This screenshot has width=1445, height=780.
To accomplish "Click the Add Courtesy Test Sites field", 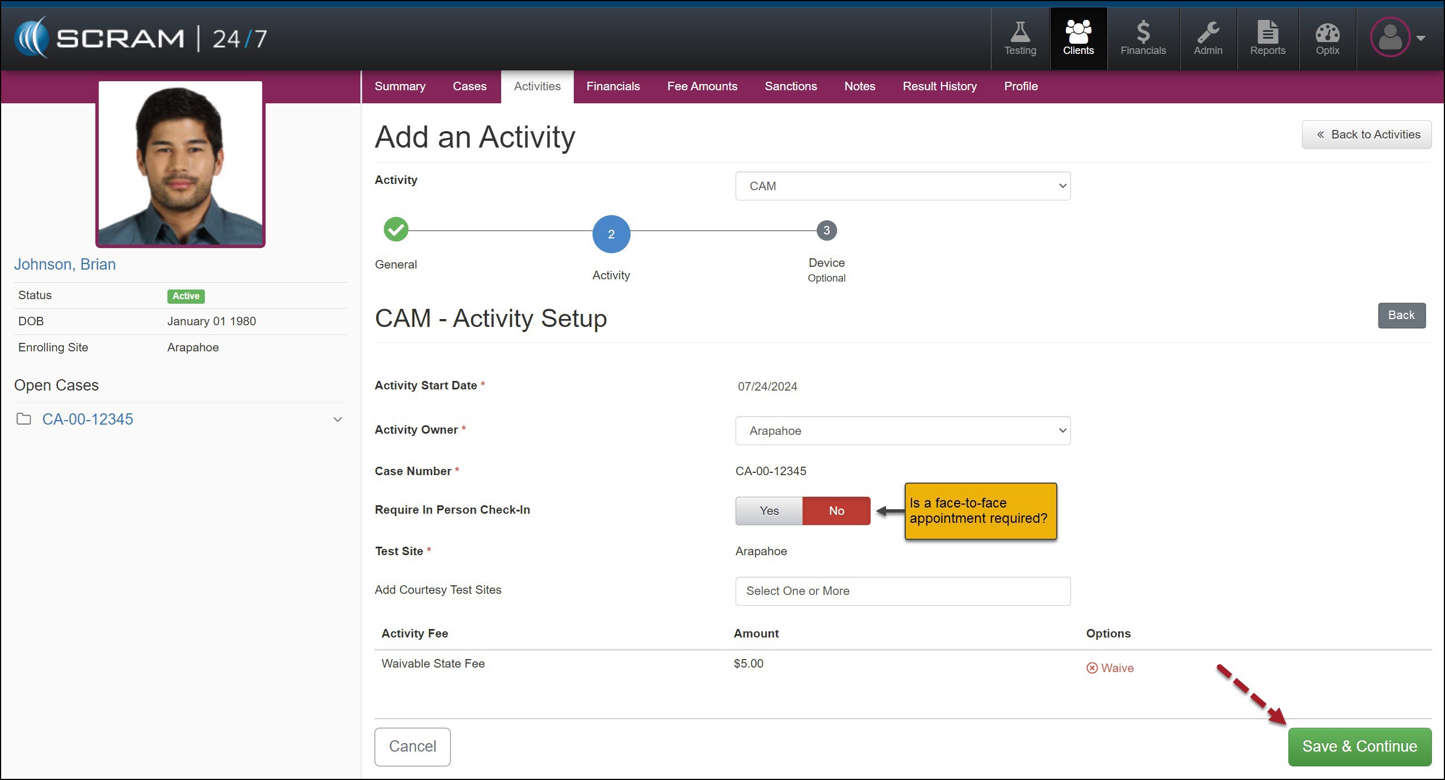I will click(902, 591).
